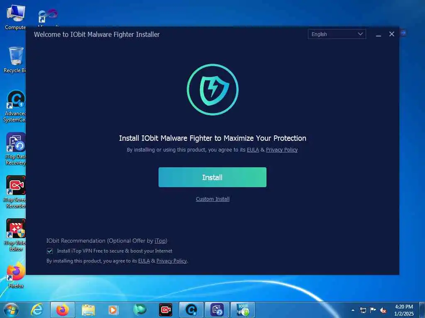Screen dimensions: 425x318
Task: Click the IObit installer taskbar button
Action: tap(243, 310)
